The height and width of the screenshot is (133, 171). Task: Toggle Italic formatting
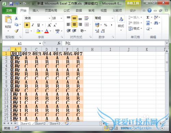33,25
